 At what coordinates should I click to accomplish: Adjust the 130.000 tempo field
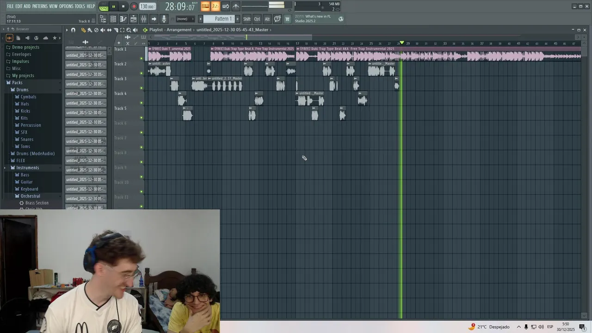click(147, 6)
